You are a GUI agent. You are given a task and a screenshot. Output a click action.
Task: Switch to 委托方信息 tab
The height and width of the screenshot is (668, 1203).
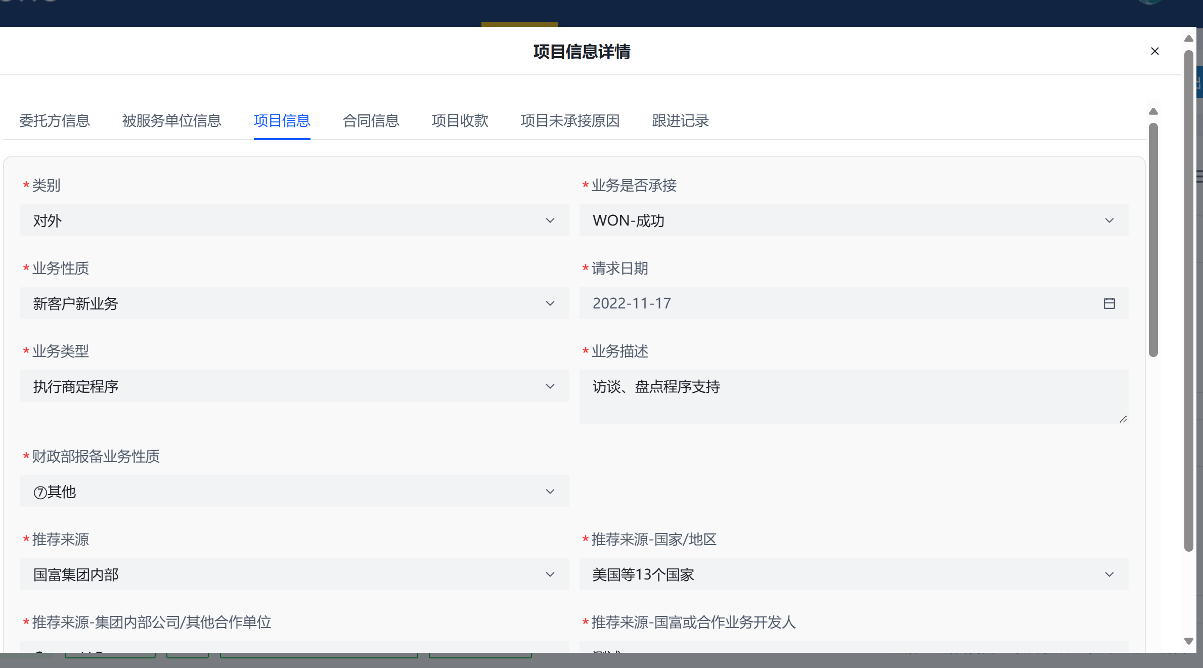coord(54,121)
